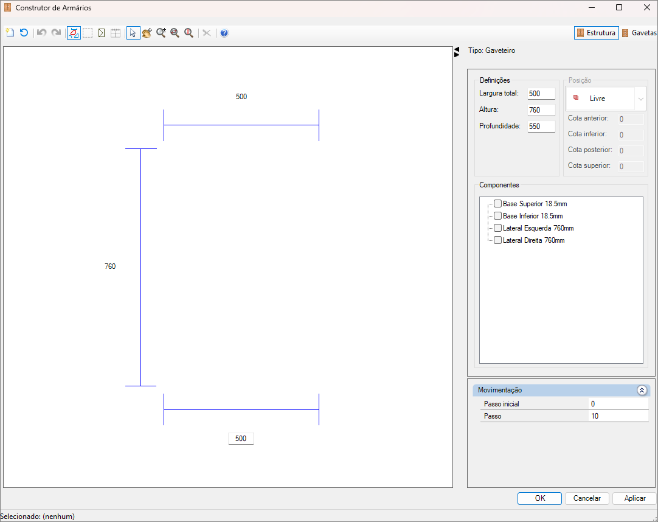Maximize the Construtor de Armários window
The width and height of the screenshot is (658, 522).
[x=619, y=7]
